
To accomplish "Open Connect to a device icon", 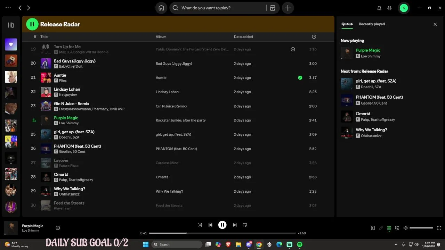I will click(x=397, y=228).
